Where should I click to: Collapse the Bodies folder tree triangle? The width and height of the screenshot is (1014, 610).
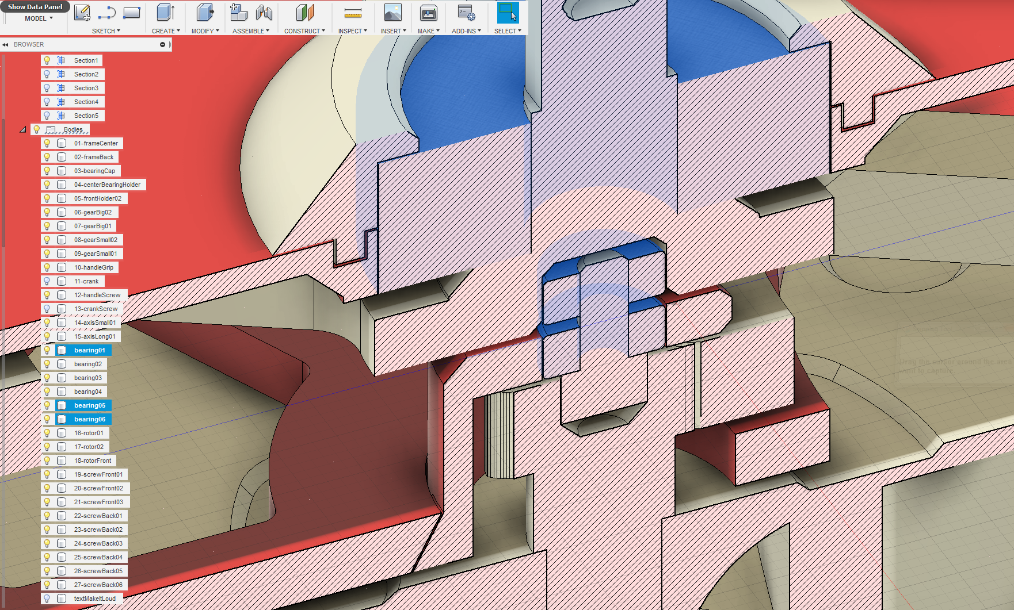23,129
